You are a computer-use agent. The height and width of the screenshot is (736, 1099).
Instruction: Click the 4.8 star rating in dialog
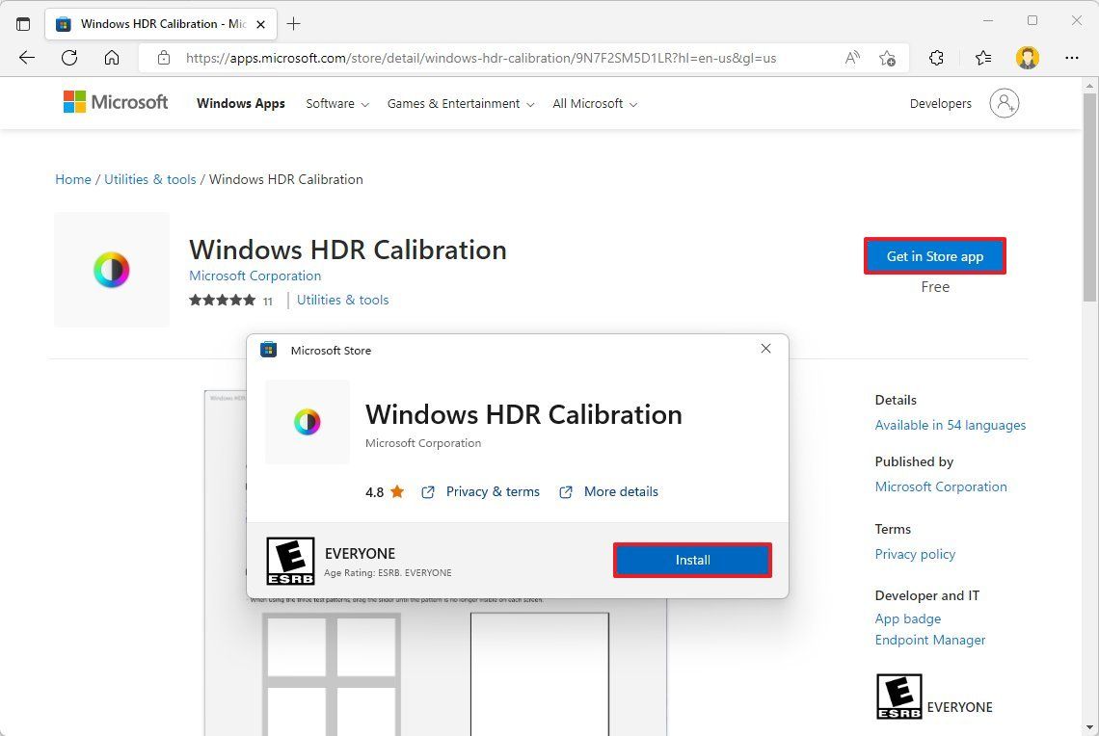point(385,492)
